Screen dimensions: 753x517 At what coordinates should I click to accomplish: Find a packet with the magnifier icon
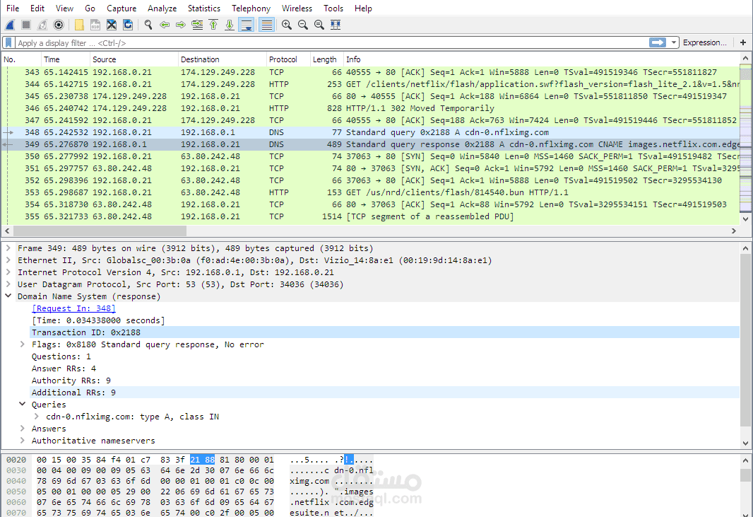(148, 25)
